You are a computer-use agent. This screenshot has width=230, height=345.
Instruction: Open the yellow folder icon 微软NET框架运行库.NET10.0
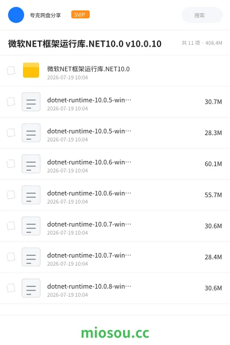[31, 70]
